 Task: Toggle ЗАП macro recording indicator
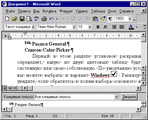pos(126,116)
